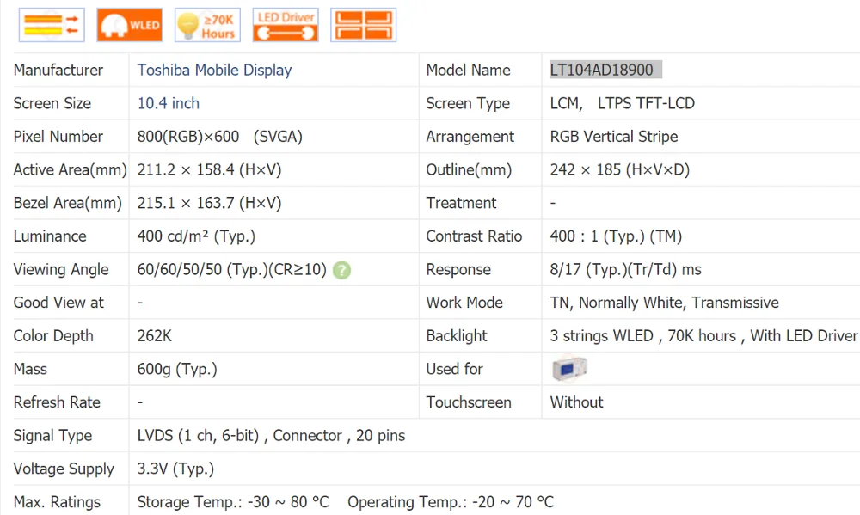
Task: Click the Active Area(mm) label
Action: (x=71, y=170)
